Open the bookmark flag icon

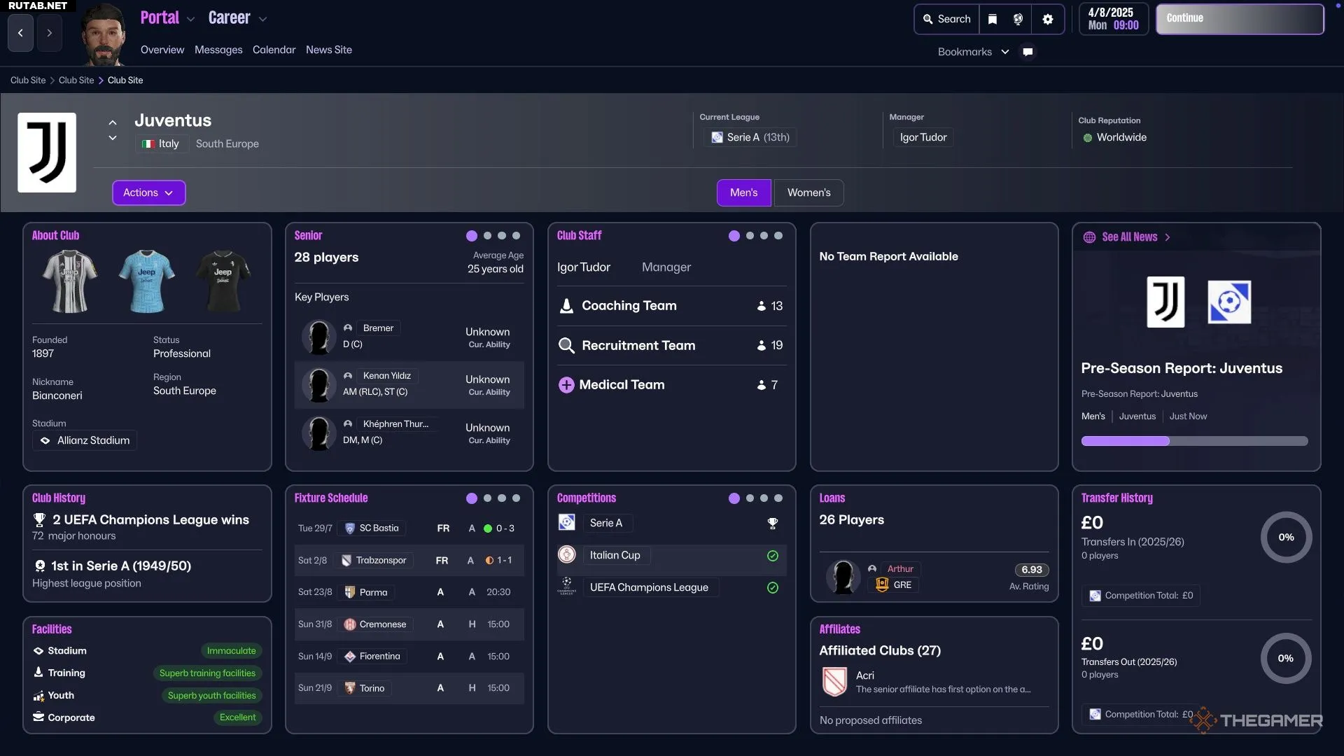pyautogui.click(x=992, y=19)
